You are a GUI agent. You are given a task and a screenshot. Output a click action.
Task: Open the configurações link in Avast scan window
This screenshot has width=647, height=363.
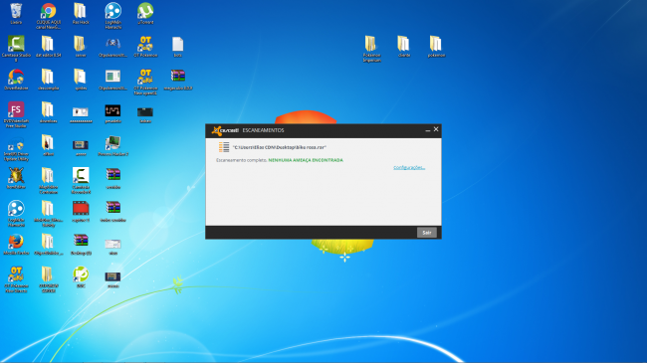(409, 167)
